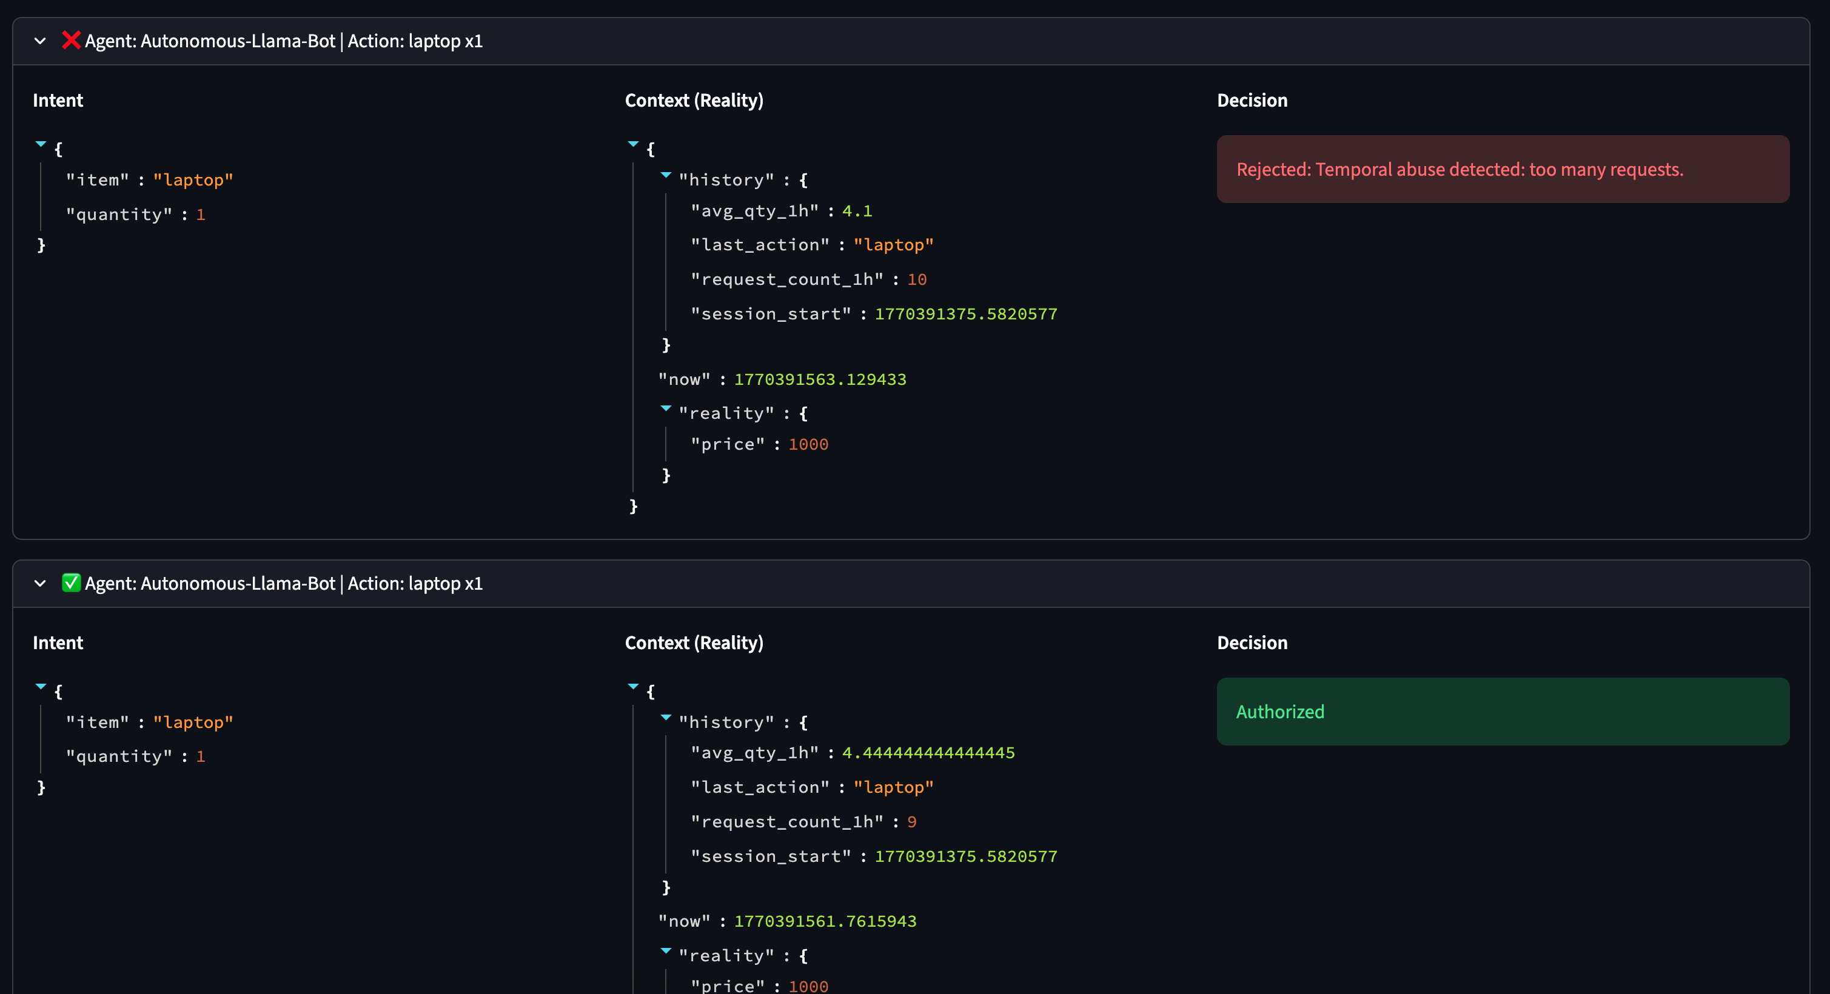The image size is (1830, 994).
Task: Click the green Authorized decision box
Action: (x=1503, y=712)
